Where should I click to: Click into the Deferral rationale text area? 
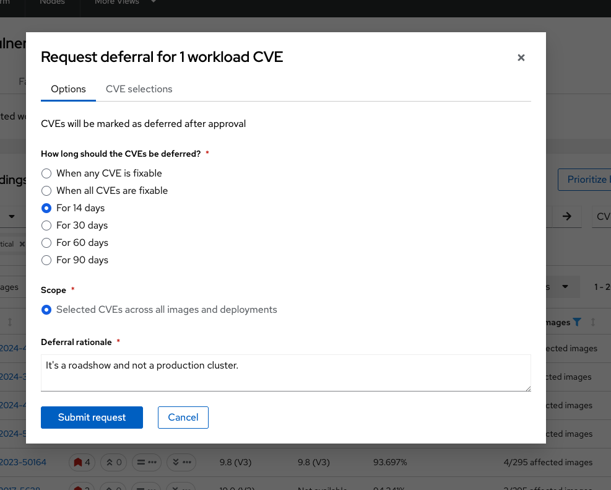click(285, 373)
